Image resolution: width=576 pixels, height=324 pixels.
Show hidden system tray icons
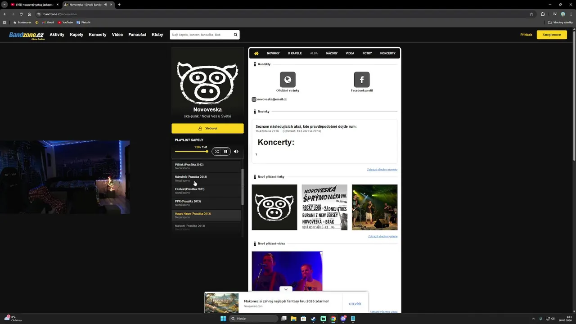click(x=534, y=319)
